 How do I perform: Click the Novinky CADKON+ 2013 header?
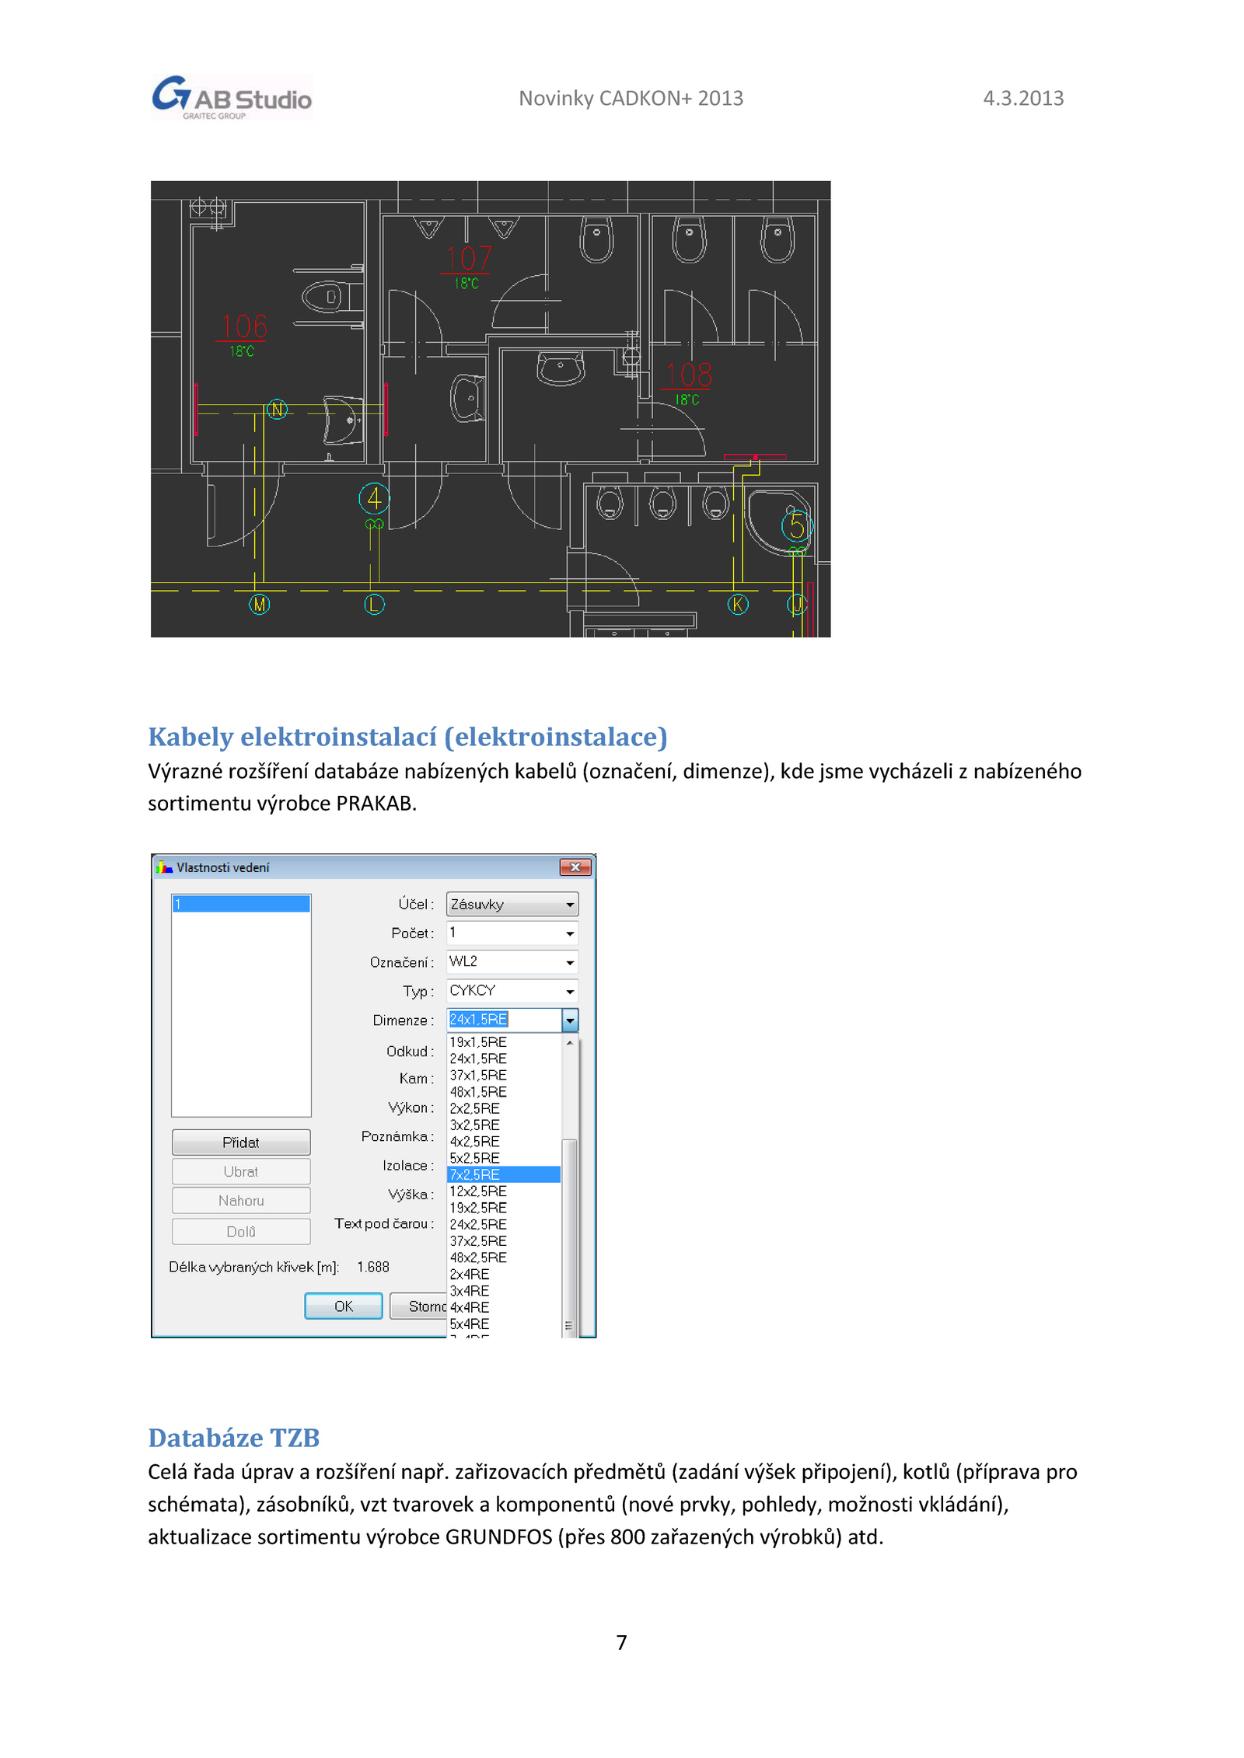coord(631,99)
